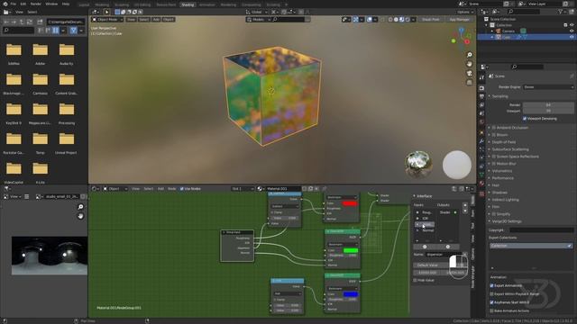This screenshot has width=577, height=324.
Task: Create new folder in file browser
Action: (x=40, y=22)
